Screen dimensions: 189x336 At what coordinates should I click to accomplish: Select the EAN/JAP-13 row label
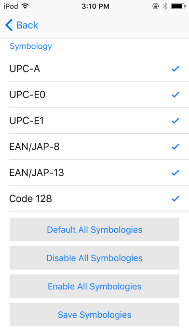37,173
